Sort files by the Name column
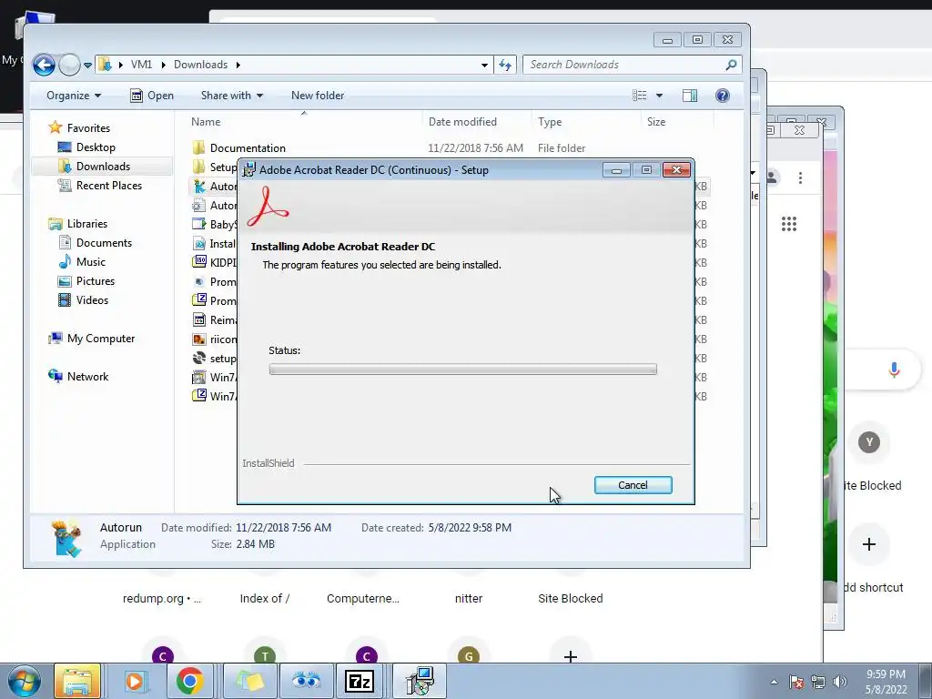The image size is (932, 699). (206, 122)
